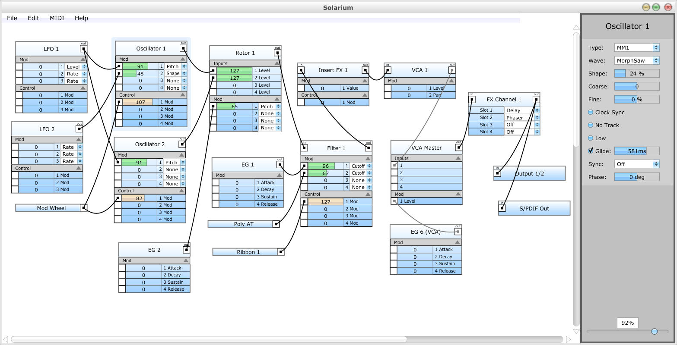Click the VCA 1 out port
The height and width of the screenshot is (345, 677).
452,70
